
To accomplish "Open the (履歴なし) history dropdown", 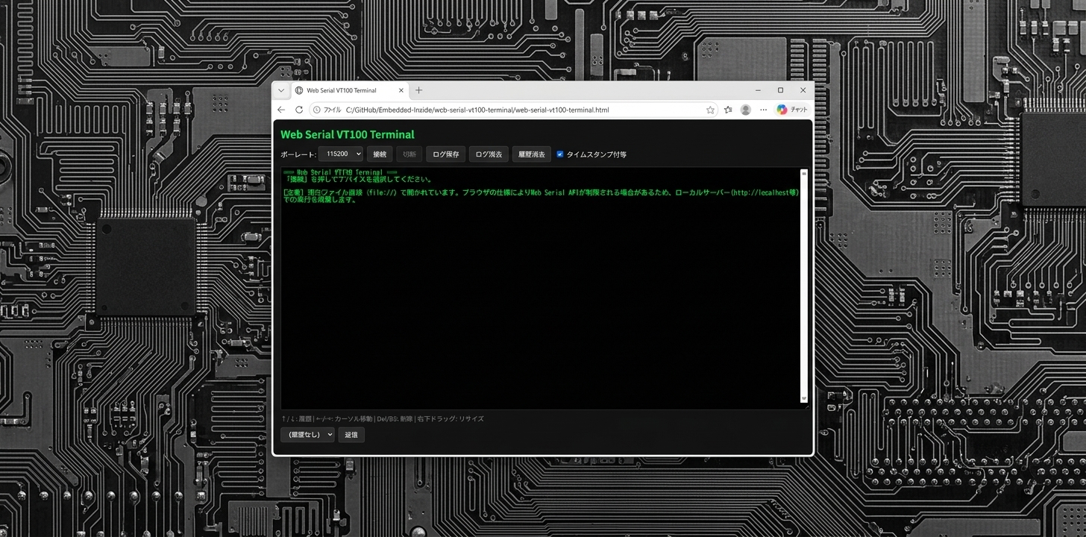I will pyautogui.click(x=307, y=435).
